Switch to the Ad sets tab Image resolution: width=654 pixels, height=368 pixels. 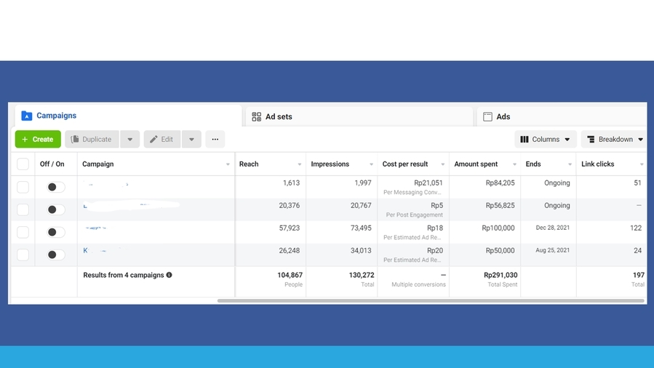click(359, 116)
